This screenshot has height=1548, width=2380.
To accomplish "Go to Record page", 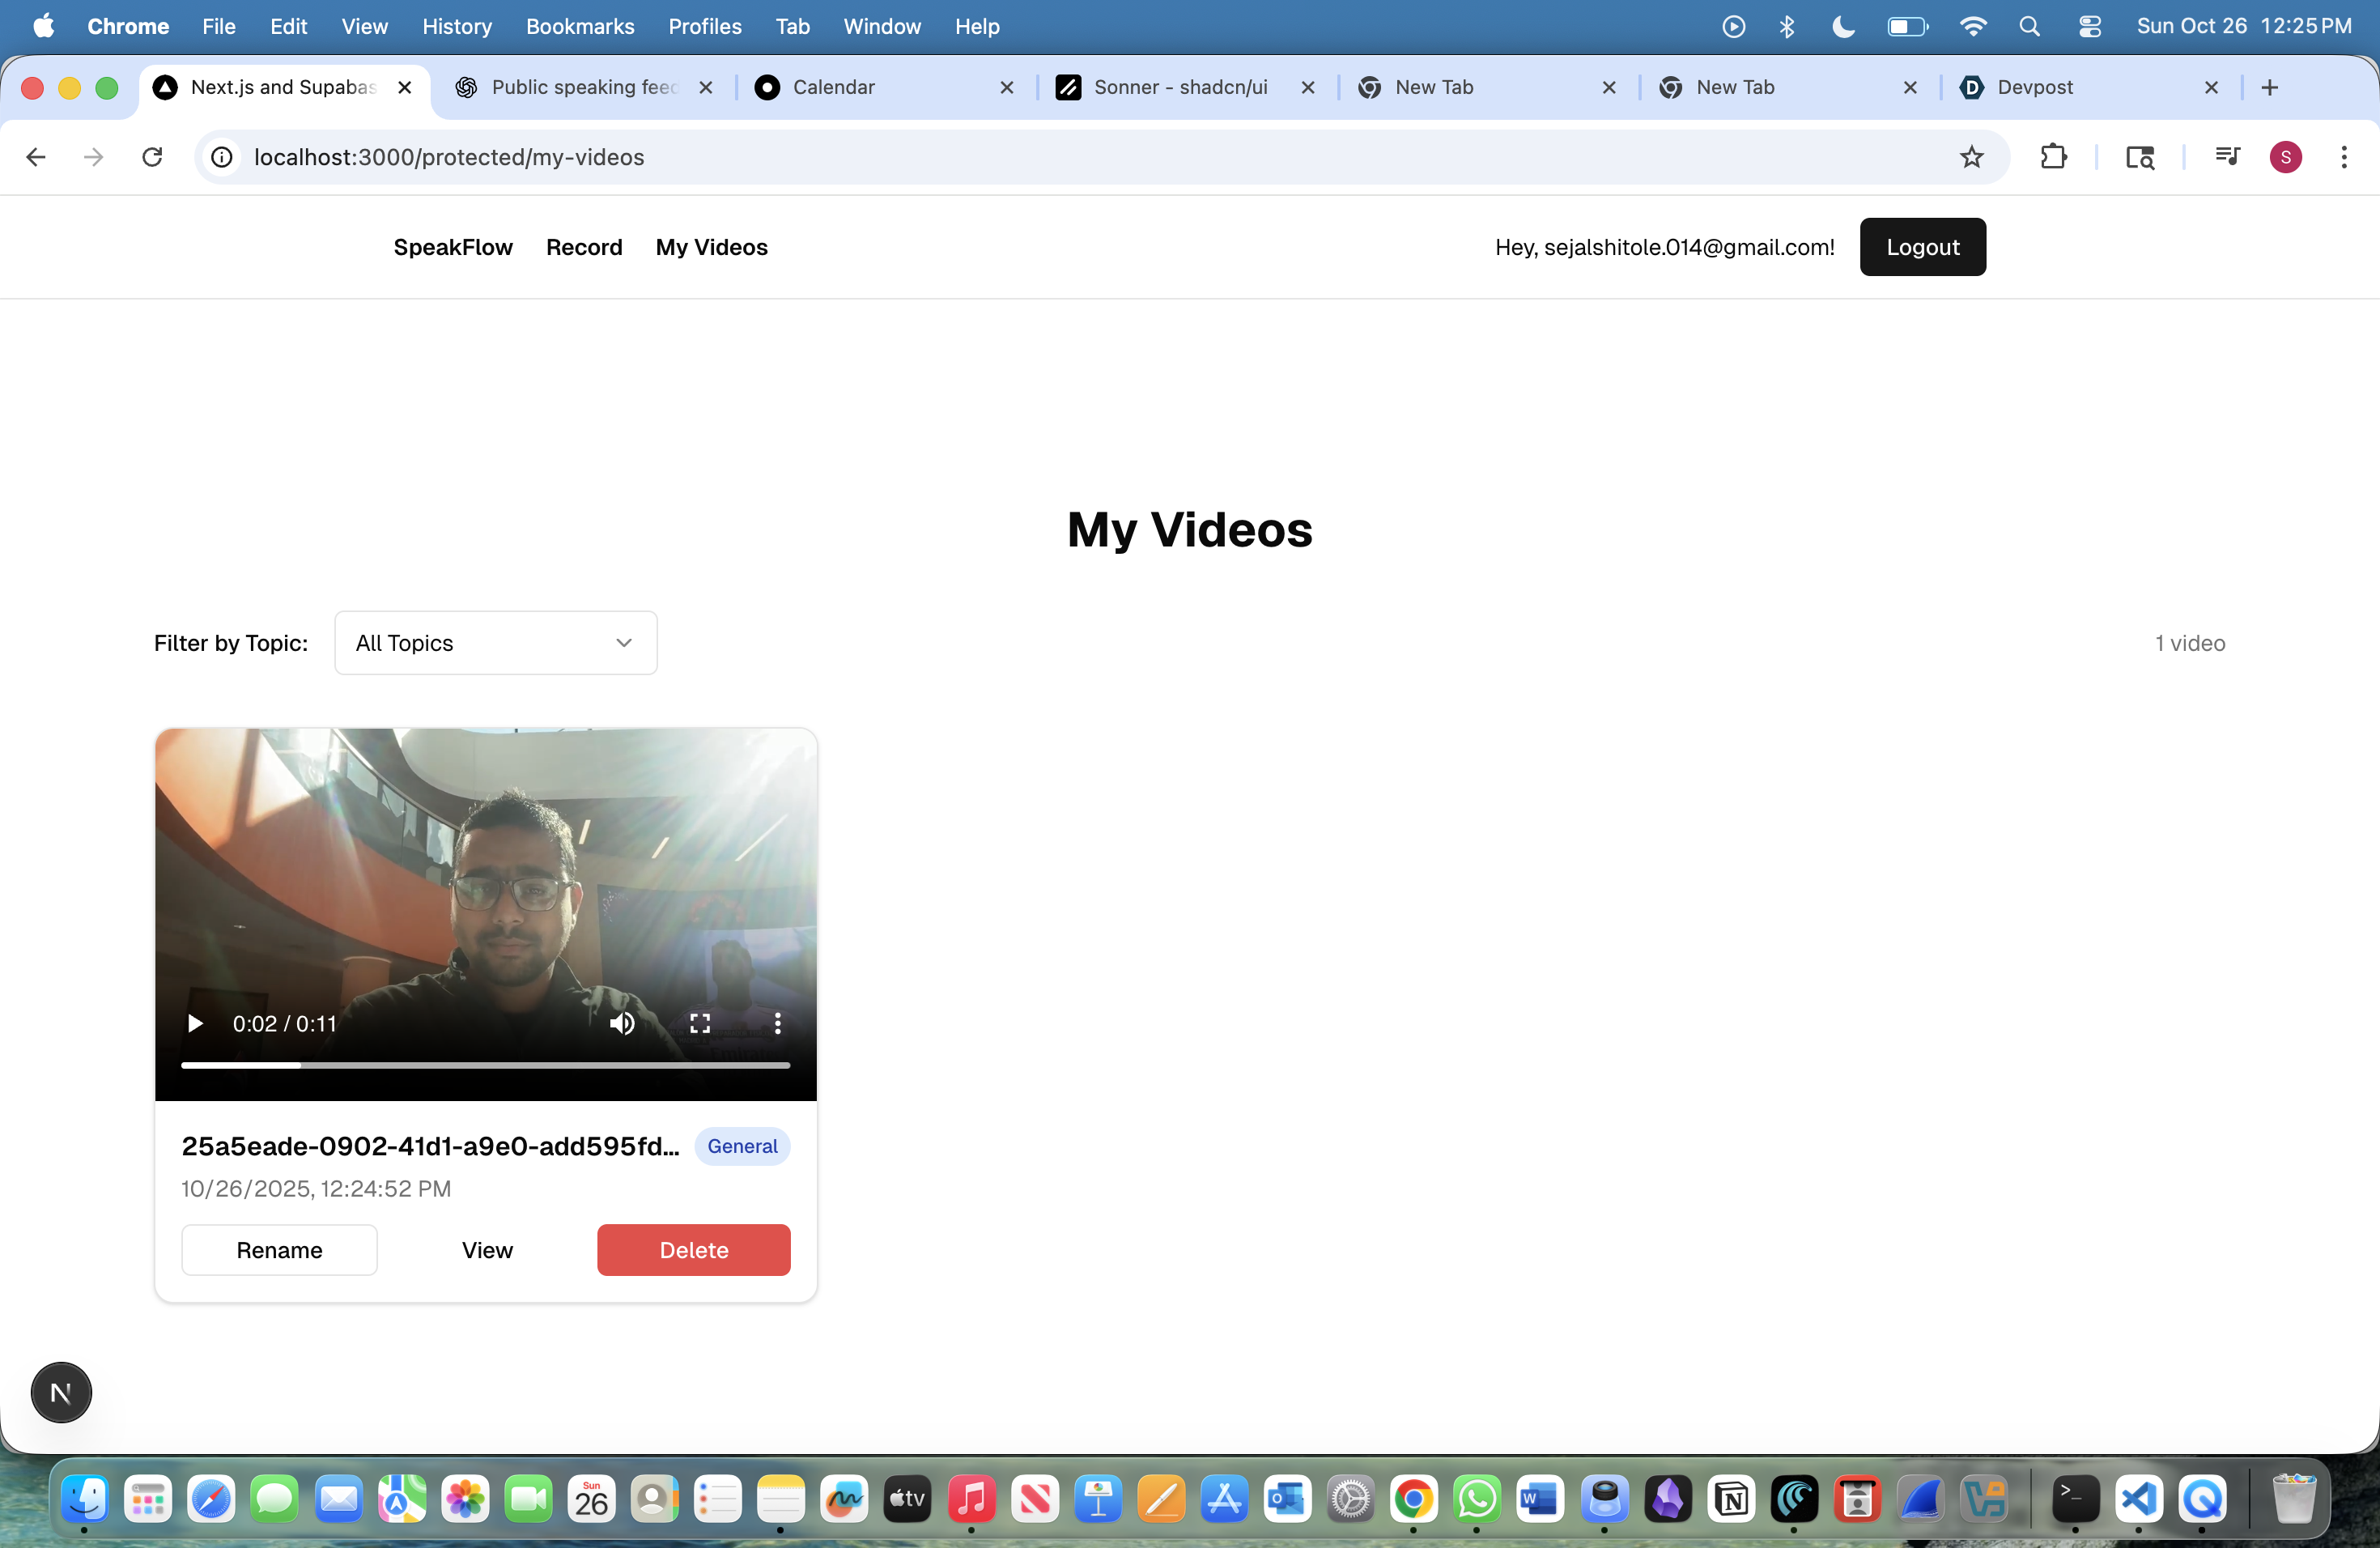I will (584, 247).
